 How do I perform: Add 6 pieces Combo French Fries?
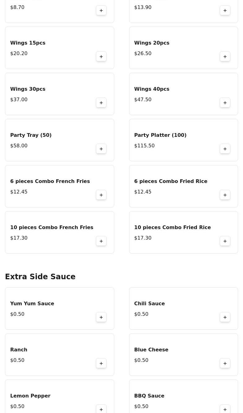(101, 195)
